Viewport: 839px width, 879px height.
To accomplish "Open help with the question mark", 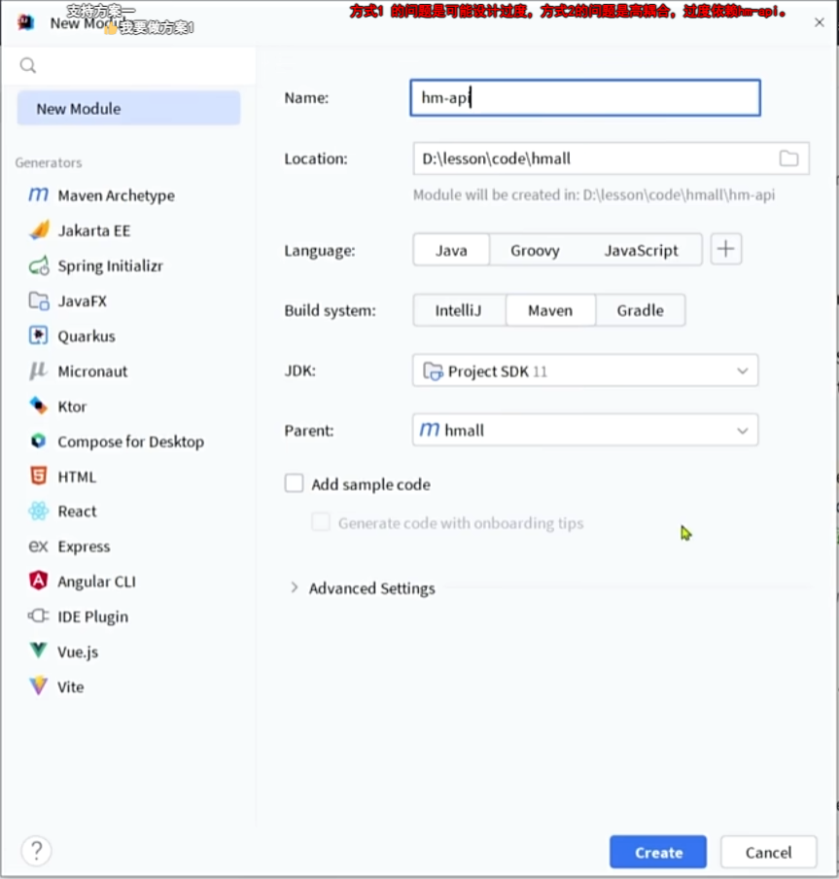I will pyautogui.click(x=36, y=851).
